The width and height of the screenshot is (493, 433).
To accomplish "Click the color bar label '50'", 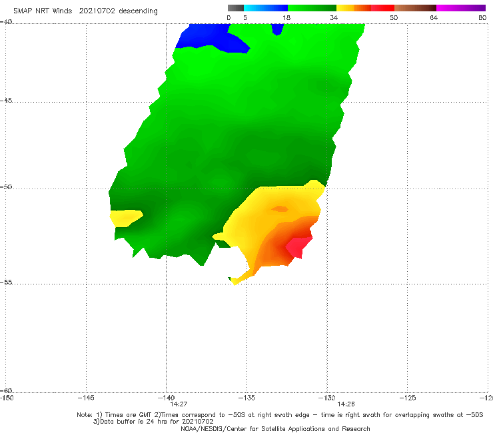I will tap(394, 17).
